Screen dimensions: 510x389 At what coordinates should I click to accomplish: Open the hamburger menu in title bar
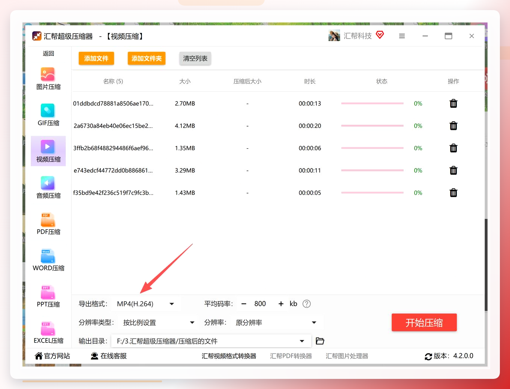pyautogui.click(x=402, y=36)
